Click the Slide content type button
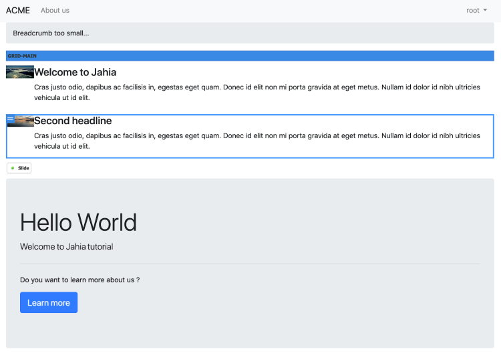This screenshot has width=501, height=353. click(x=19, y=168)
